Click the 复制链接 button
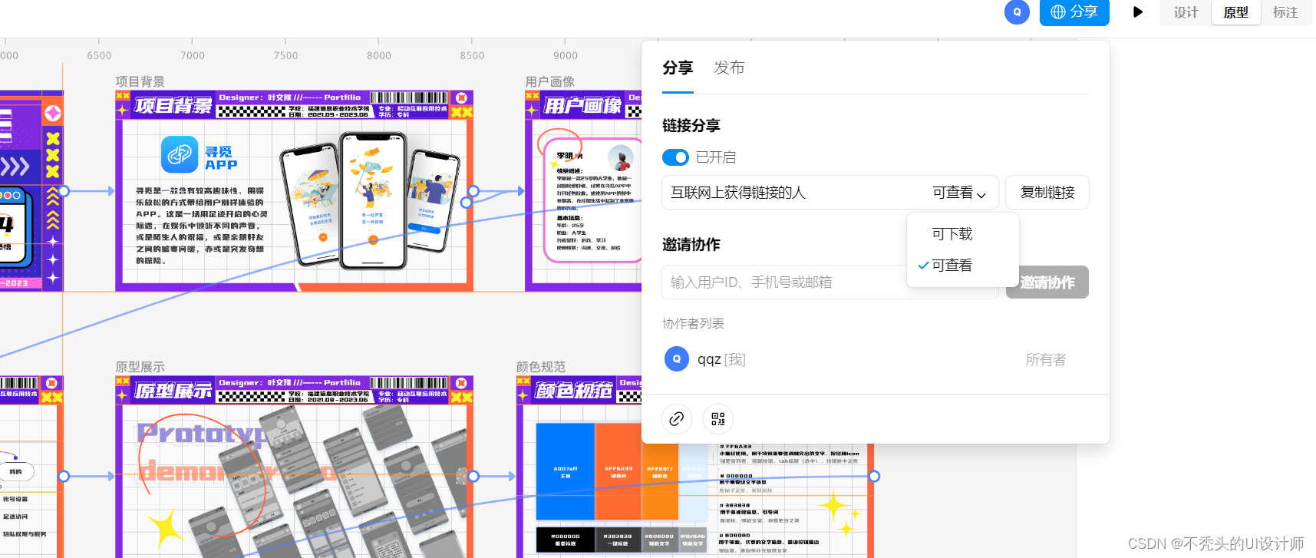 click(x=1047, y=193)
